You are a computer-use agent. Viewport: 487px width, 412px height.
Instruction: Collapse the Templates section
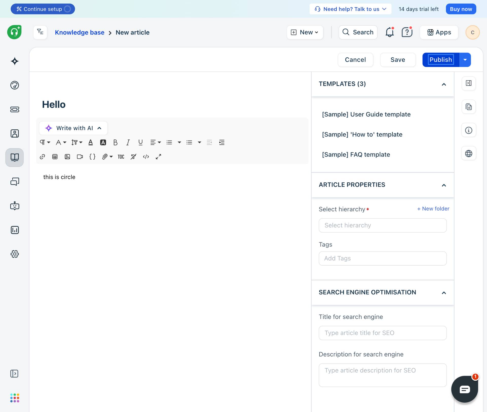click(444, 84)
